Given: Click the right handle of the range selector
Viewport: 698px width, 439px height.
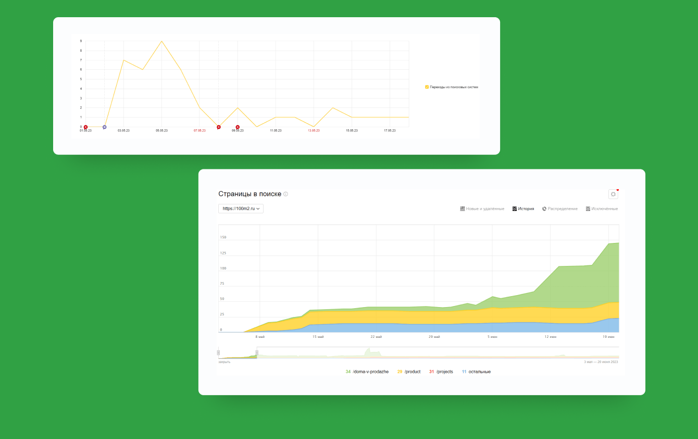Looking at the screenshot, I should pyautogui.click(x=257, y=352).
